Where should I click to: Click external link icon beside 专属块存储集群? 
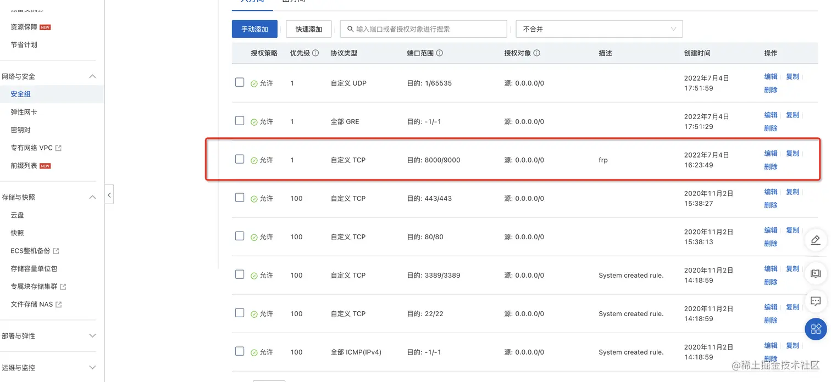click(x=63, y=286)
